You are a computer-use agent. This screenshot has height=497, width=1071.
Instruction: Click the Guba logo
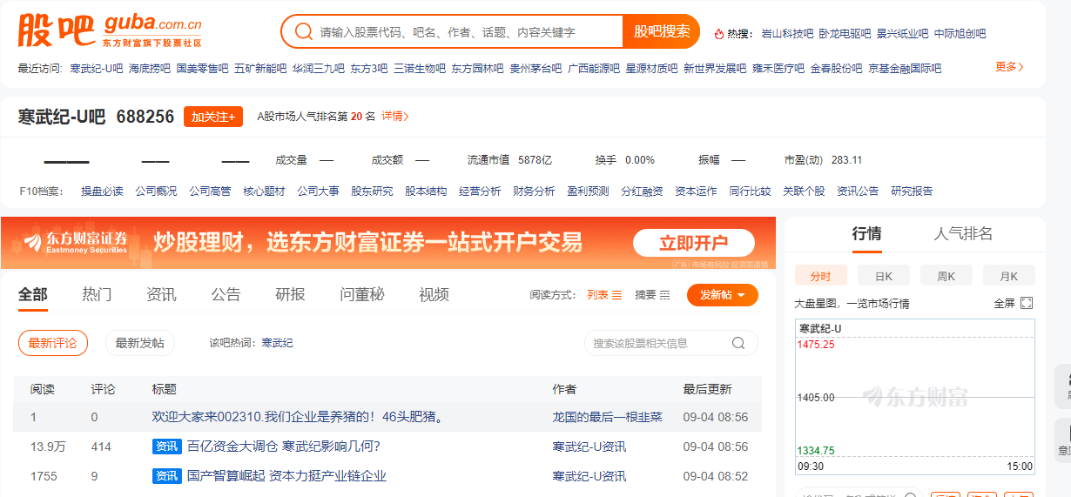coord(110,31)
